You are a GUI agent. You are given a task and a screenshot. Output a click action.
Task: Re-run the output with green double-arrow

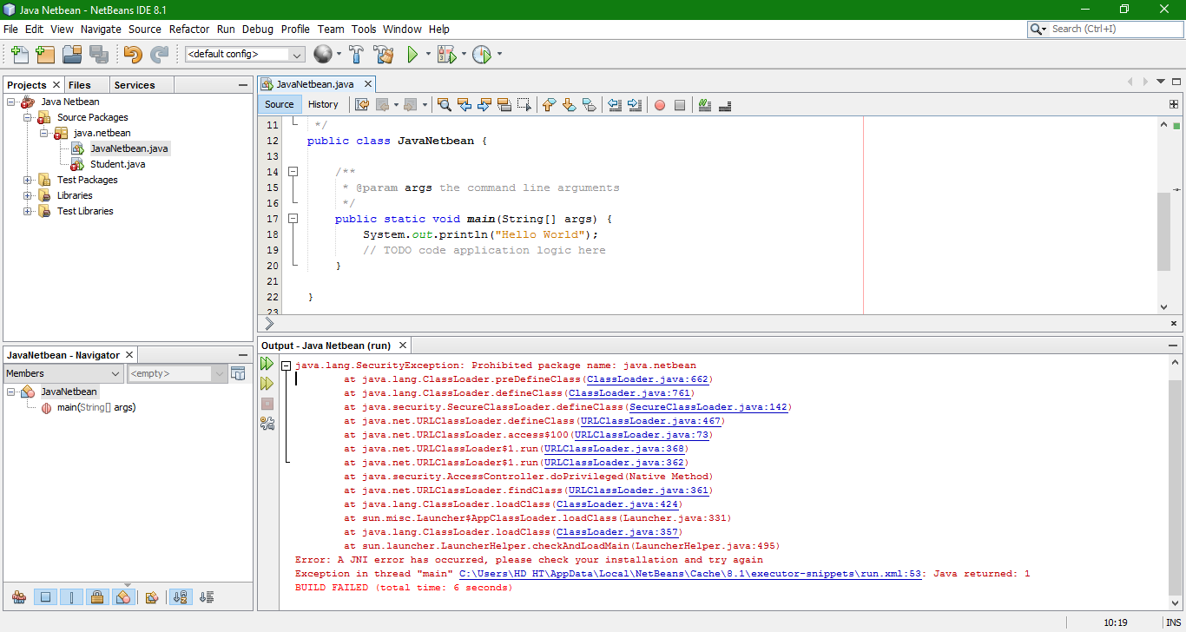click(x=267, y=364)
